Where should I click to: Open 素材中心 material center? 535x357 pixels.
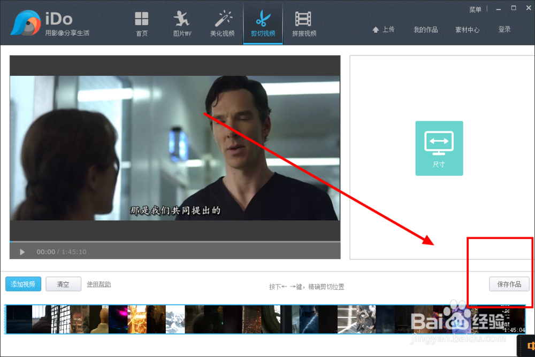(x=467, y=30)
